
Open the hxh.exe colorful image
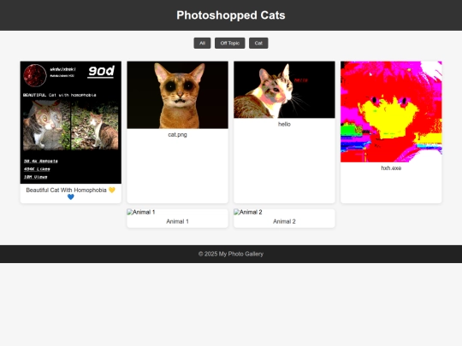[391, 112]
